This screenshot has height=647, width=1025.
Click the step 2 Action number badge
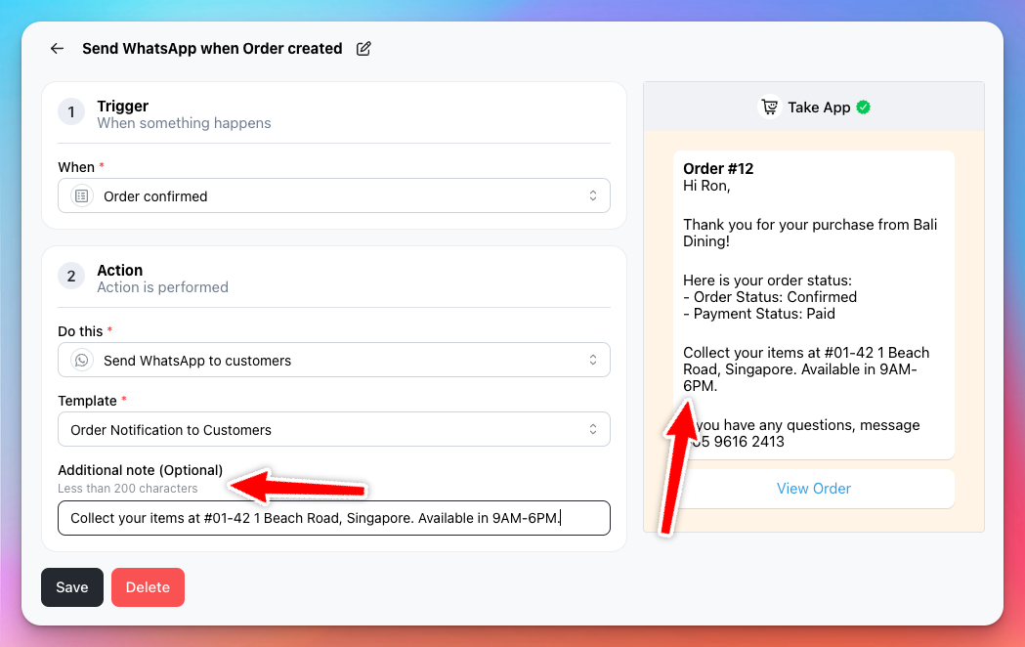tap(71, 276)
